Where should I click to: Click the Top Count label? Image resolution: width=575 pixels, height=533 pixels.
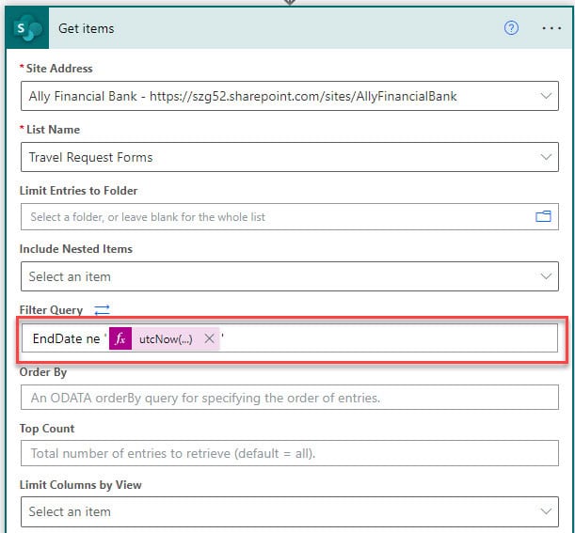pyautogui.click(x=47, y=429)
